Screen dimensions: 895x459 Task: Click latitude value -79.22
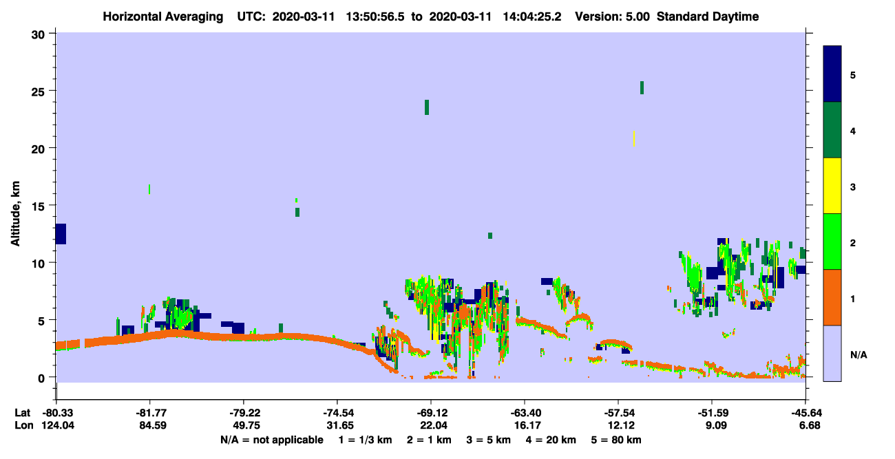click(x=244, y=413)
